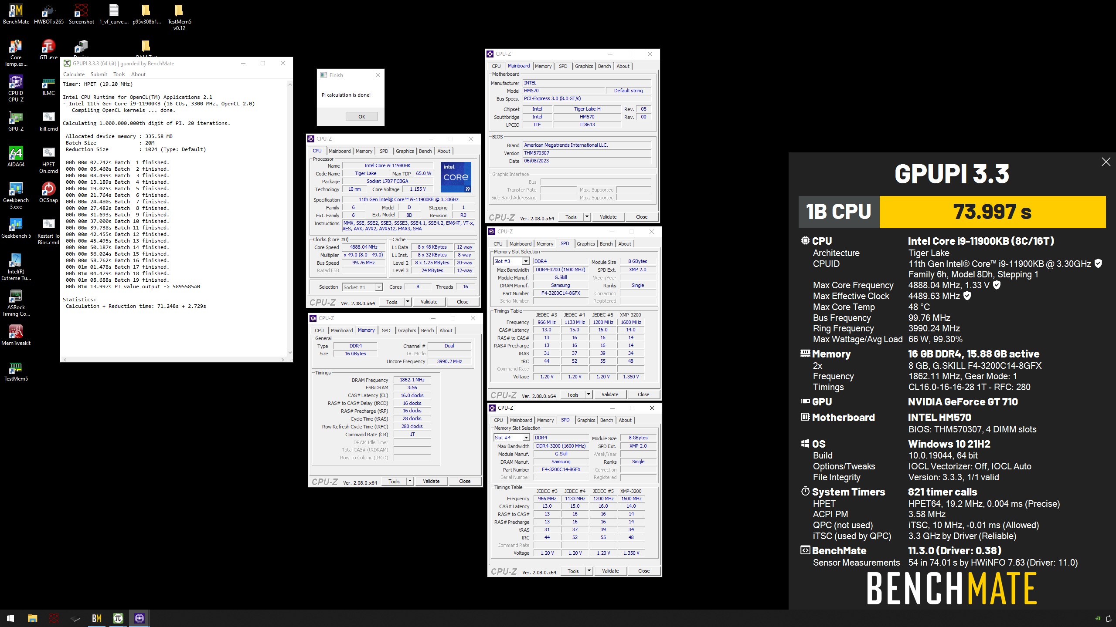
Task: Select the ASRock Timing Configurator icon
Action: point(16,303)
